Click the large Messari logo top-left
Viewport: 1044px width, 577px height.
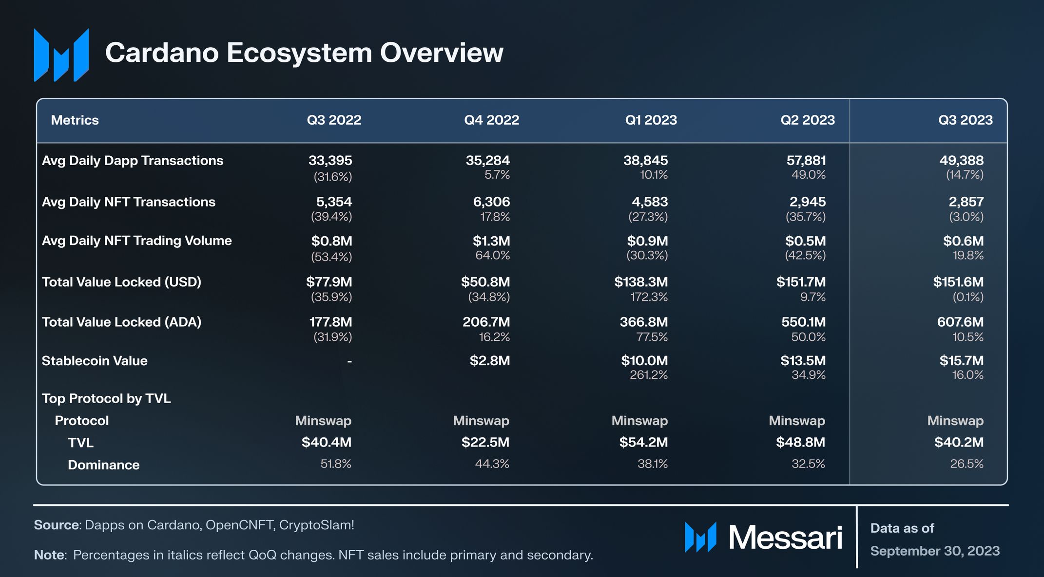61,55
